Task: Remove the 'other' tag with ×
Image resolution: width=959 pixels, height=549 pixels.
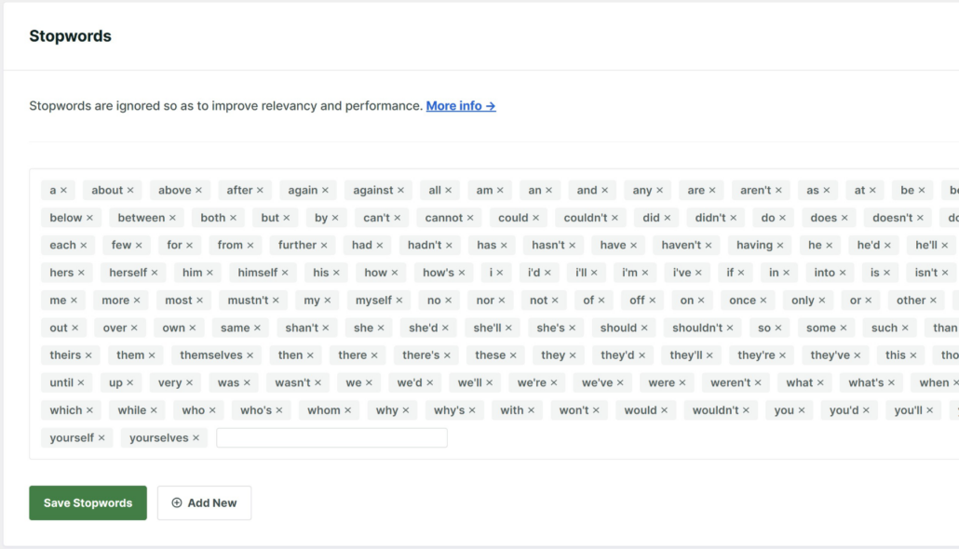Action: click(933, 301)
